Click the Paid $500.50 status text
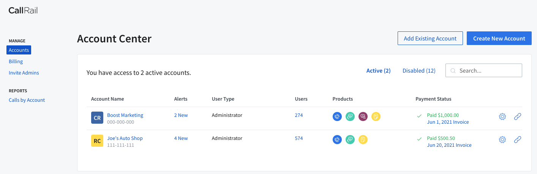537x174 pixels. (441, 138)
